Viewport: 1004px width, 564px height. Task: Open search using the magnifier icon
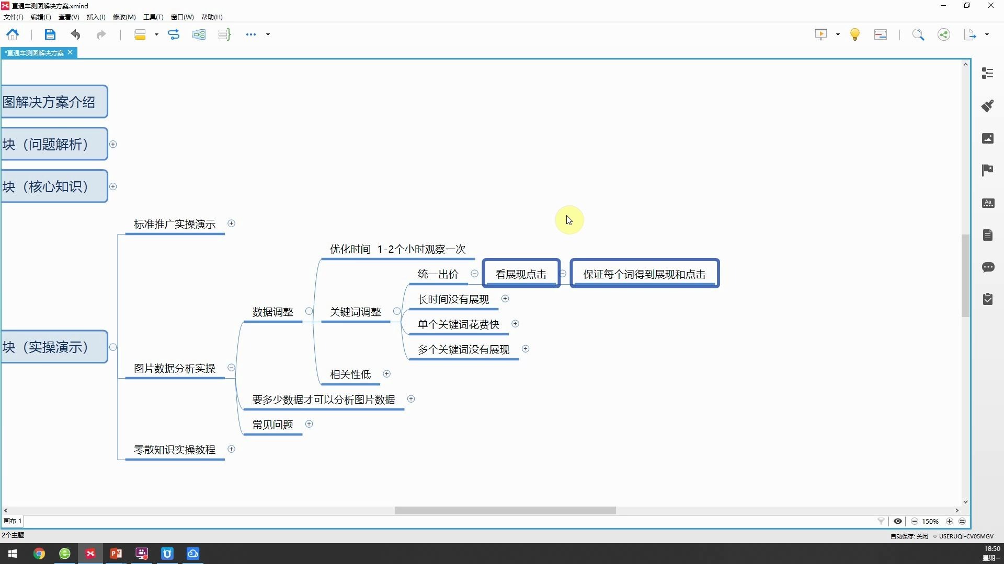pos(919,34)
